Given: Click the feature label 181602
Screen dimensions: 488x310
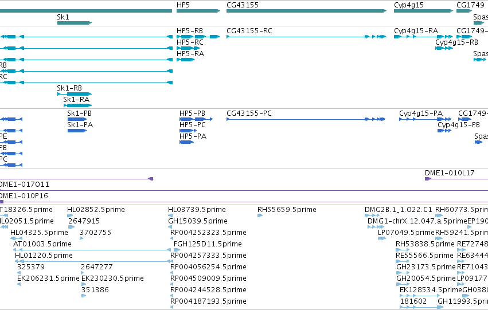Looking at the screenshot, I should pos(413,301).
